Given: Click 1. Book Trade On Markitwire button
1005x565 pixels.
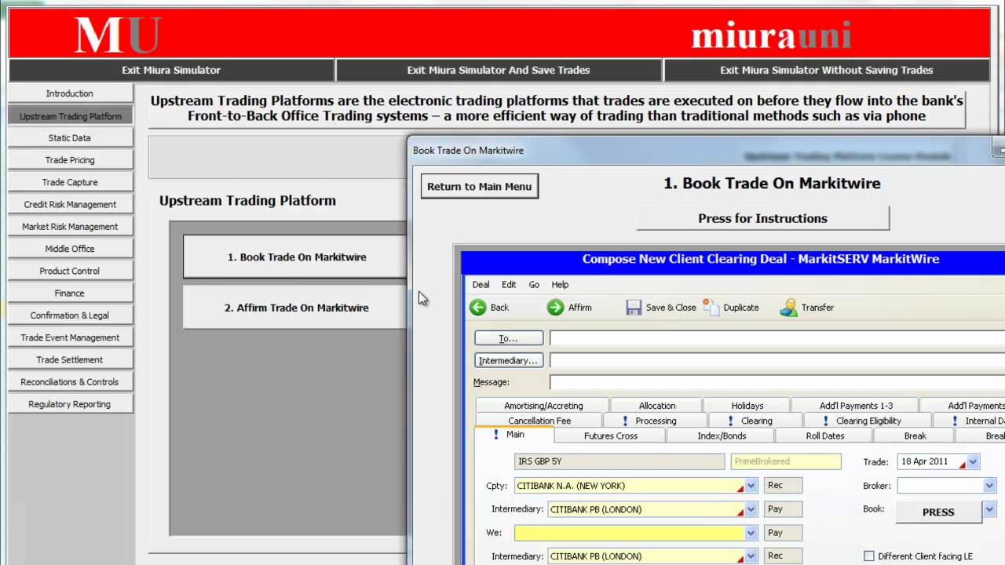Looking at the screenshot, I should (297, 257).
